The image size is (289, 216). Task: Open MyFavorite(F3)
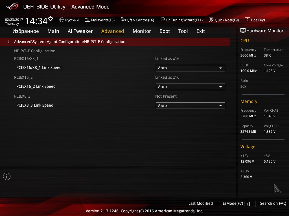tap(100, 20)
